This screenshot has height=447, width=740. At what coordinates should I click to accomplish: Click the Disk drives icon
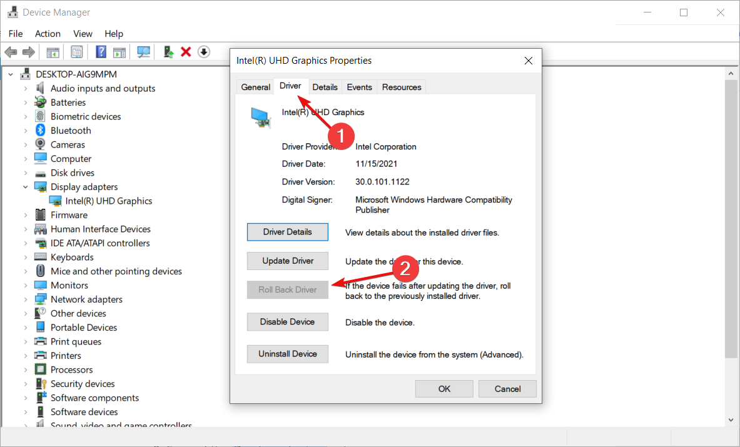coord(41,173)
